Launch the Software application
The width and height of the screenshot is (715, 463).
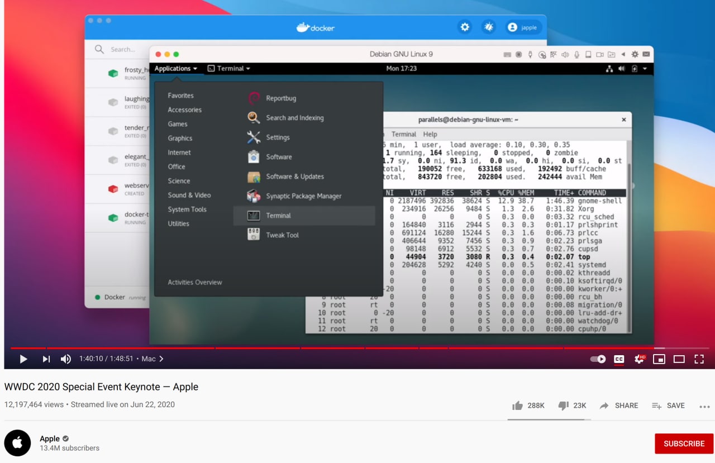point(304,157)
